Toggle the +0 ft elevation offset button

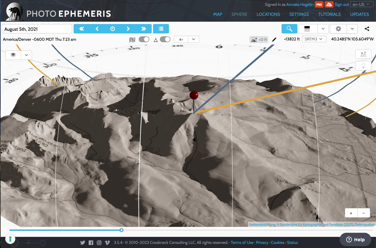259,39
